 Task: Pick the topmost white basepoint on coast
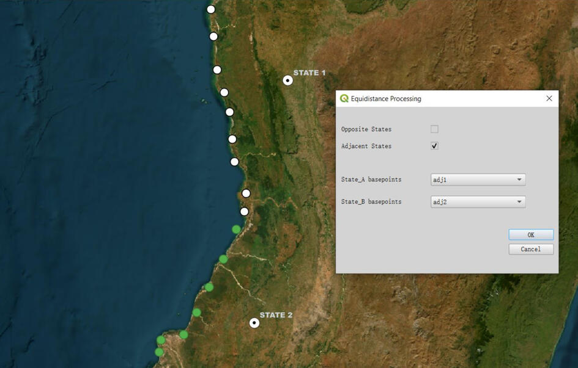point(211,9)
